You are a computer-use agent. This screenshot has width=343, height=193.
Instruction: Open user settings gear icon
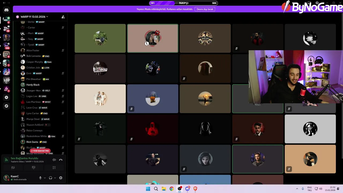[61, 178]
